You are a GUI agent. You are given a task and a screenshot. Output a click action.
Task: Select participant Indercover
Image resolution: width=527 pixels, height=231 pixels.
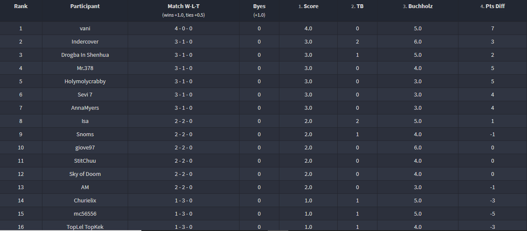tap(85, 42)
